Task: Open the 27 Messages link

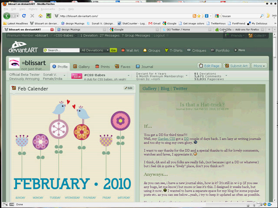Action: [x=109, y=36]
